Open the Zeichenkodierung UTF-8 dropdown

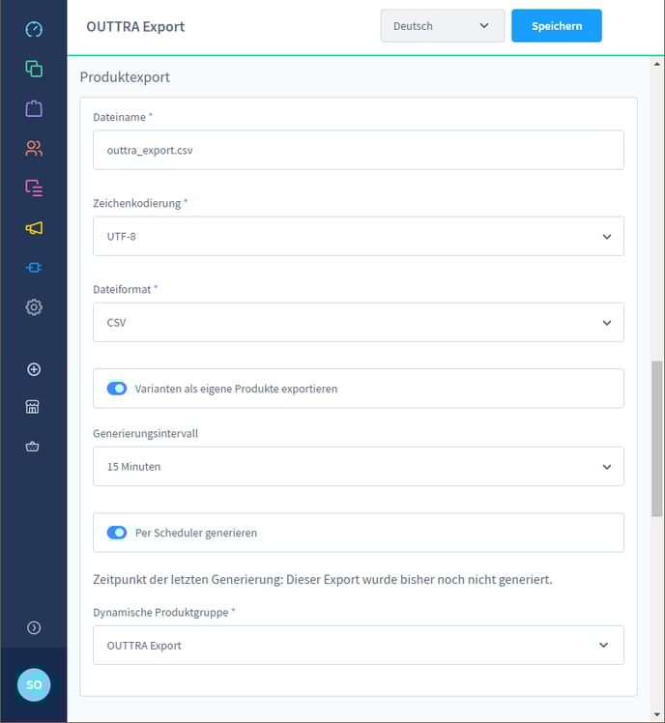pos(359,236)
